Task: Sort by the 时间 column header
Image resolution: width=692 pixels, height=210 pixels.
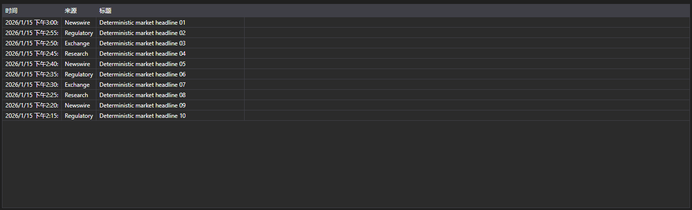Action: (32, 10)
